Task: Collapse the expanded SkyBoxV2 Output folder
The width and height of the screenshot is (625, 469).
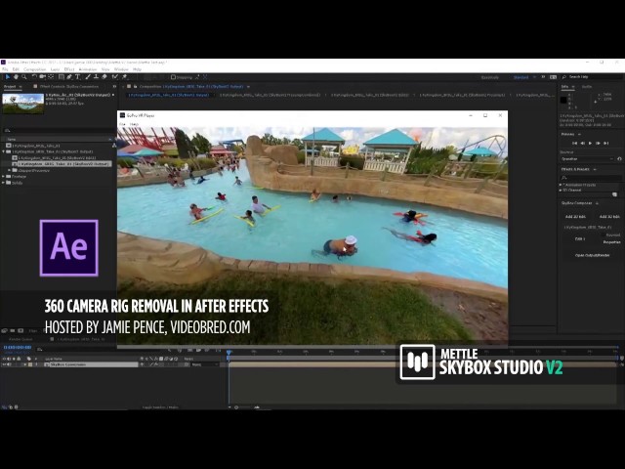Action: [4, 152]
